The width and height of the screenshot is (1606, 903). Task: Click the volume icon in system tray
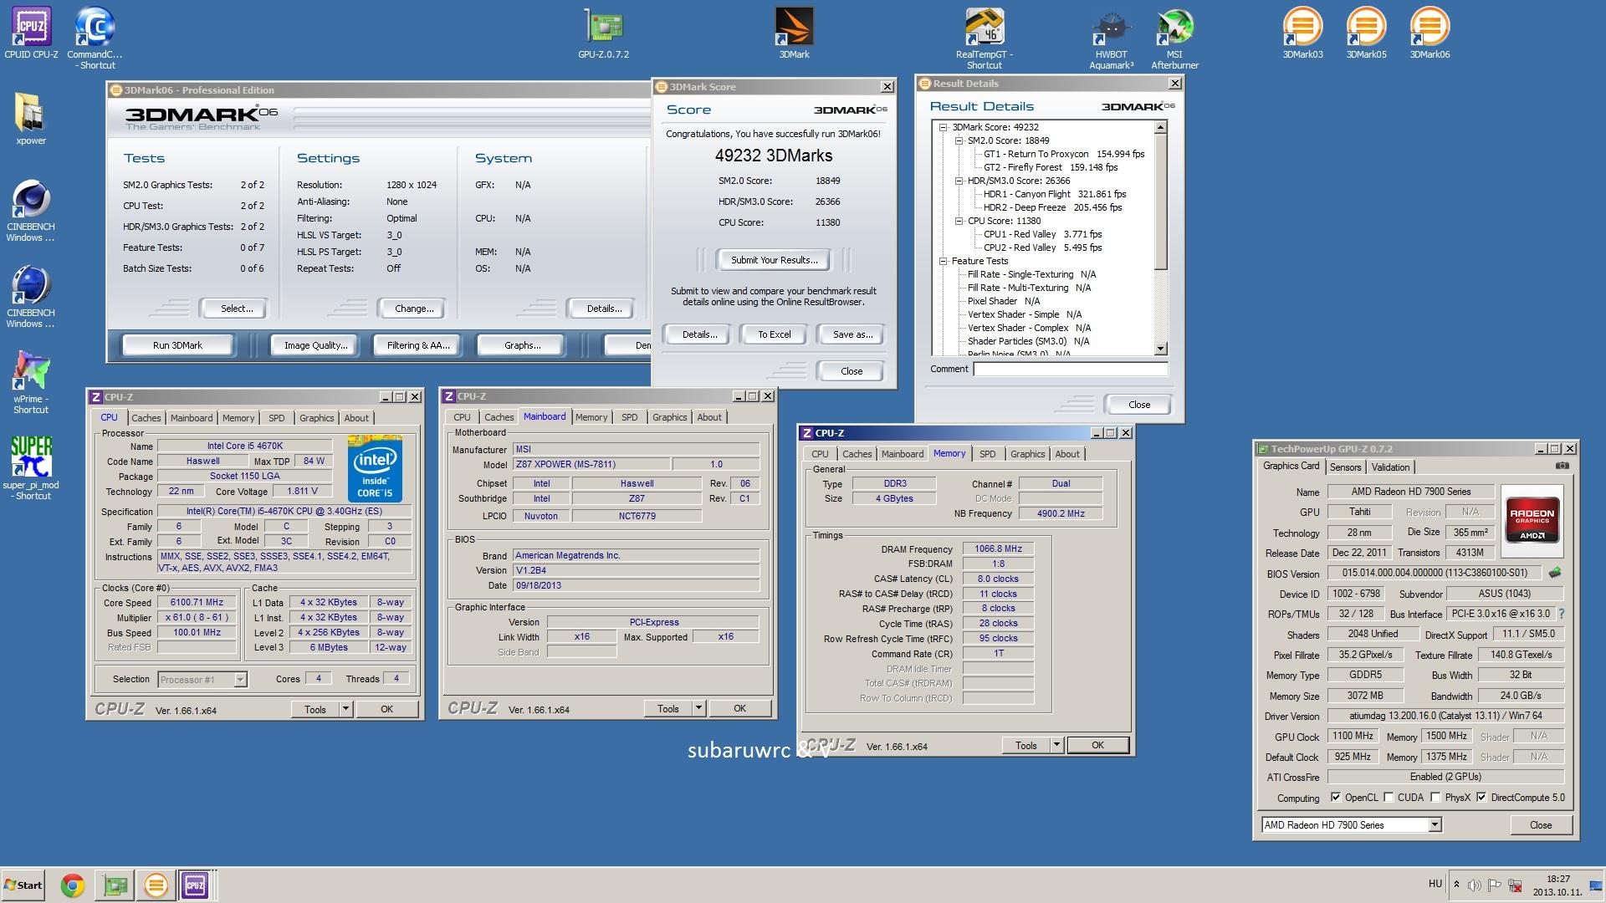1474,885
